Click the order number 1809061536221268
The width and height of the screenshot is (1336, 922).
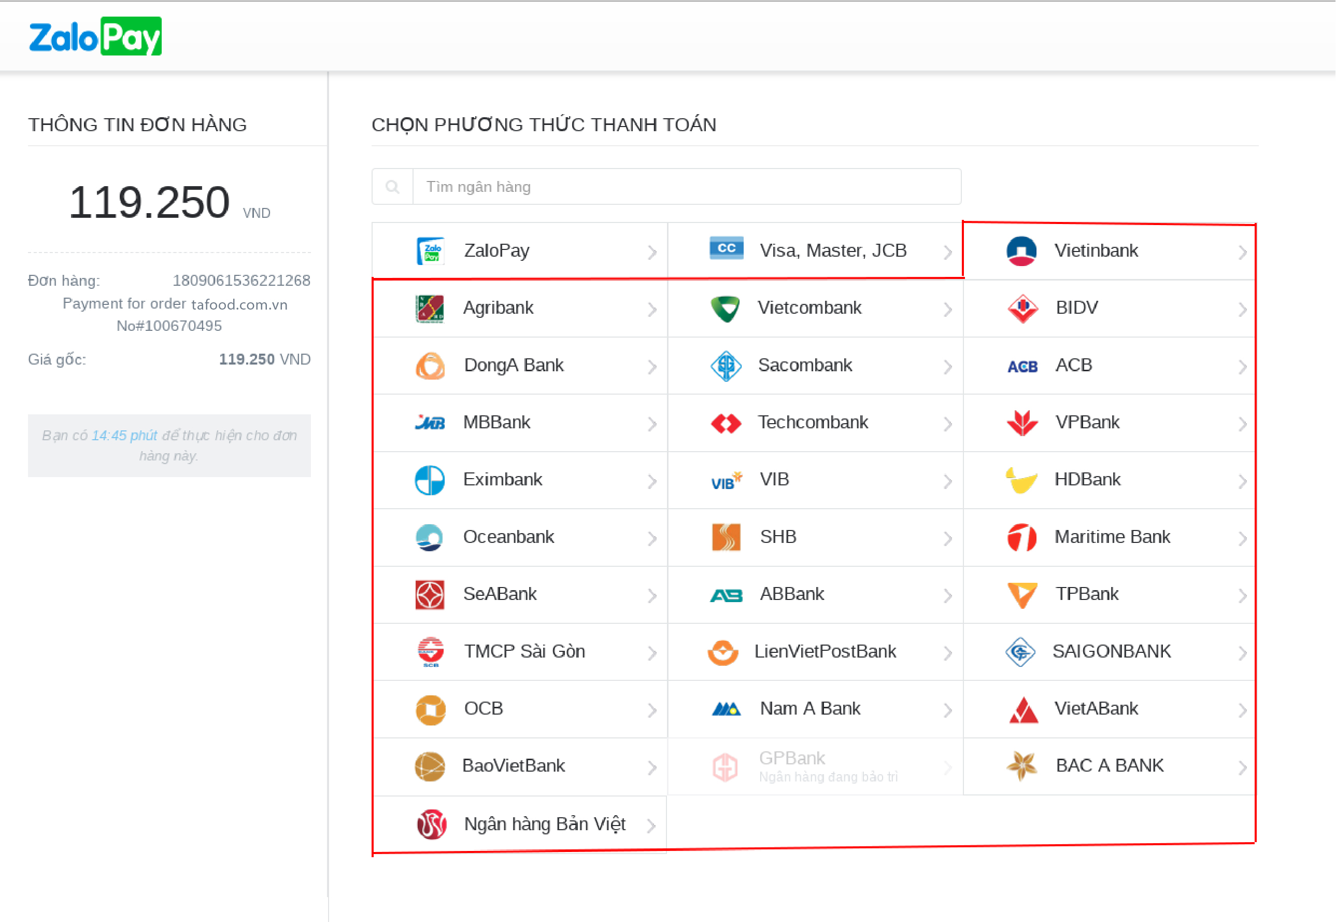(241, 281)
